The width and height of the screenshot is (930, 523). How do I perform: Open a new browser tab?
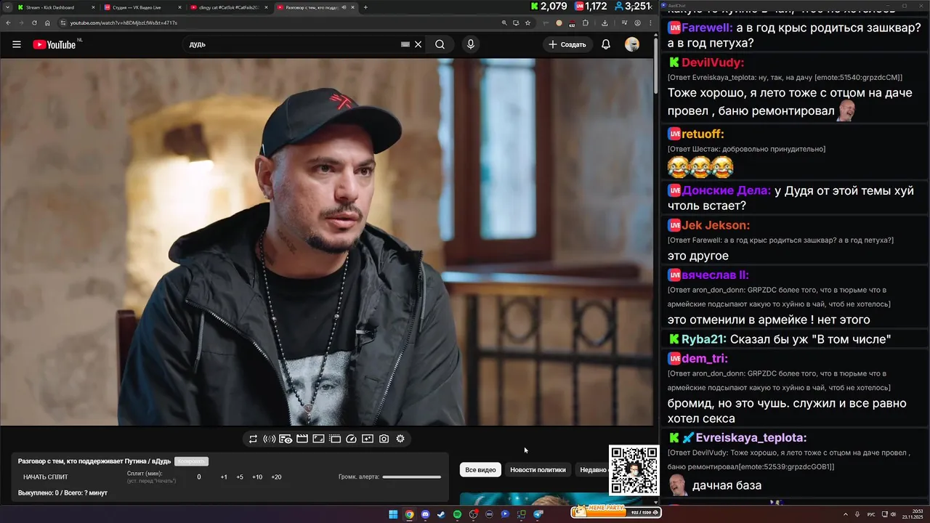[365, 7]
